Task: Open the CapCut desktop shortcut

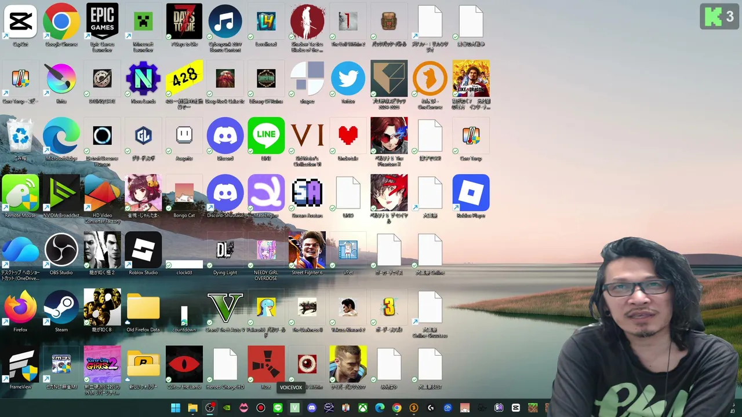Action: (x=20, y=22)
